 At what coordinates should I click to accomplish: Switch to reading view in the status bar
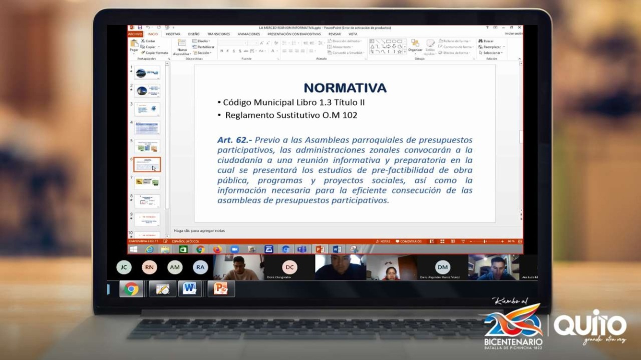point(452,241)
